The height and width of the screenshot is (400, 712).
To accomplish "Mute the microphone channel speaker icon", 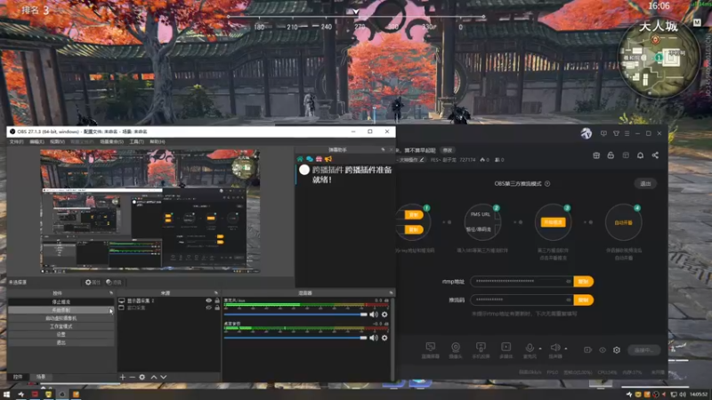I will (374, 315).
